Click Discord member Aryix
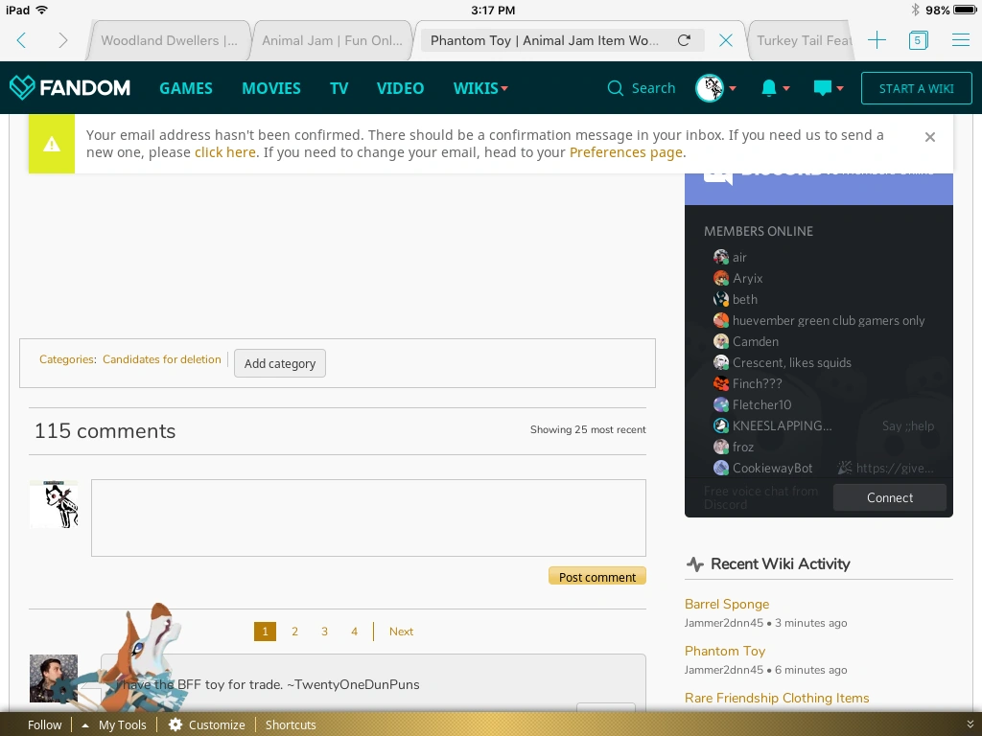The height and width of the screenshot is (736, 982). pyautogui.click(x=737, y=279)
